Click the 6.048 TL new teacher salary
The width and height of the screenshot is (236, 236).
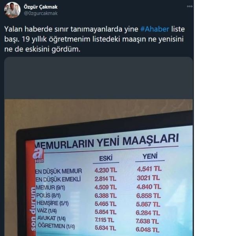coord(147,230)
